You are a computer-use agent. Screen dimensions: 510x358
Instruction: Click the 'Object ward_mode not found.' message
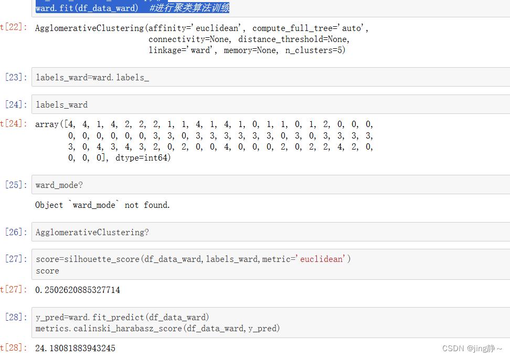[102, 205]
